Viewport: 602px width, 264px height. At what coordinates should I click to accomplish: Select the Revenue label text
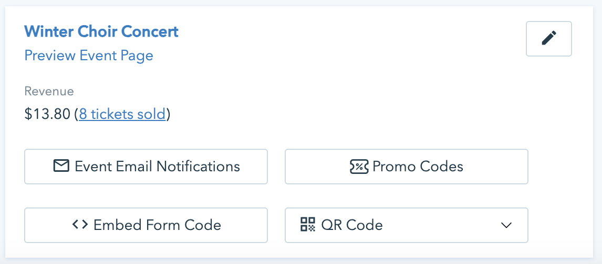[49, 91]
